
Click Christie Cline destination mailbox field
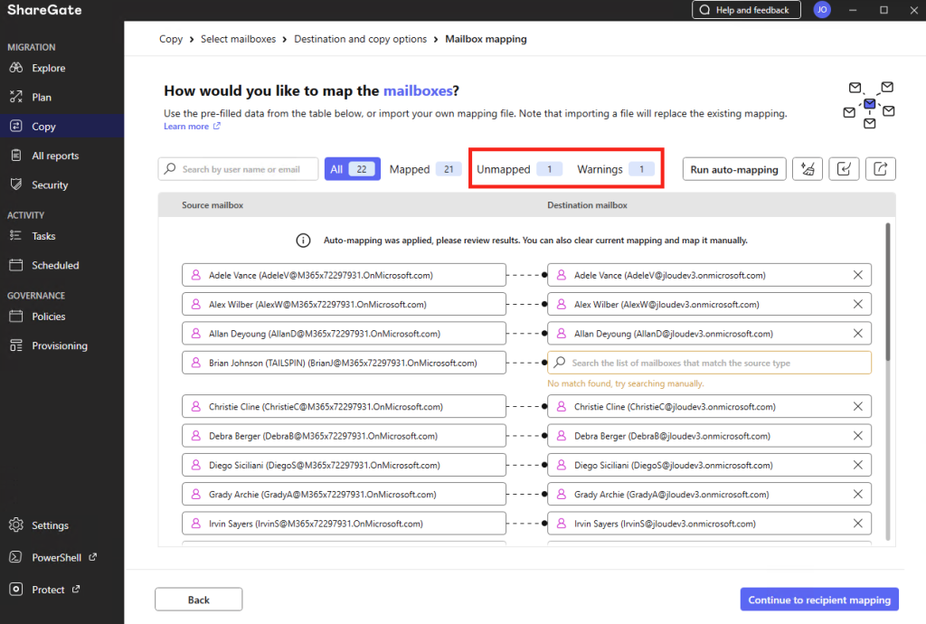(709, 407)
